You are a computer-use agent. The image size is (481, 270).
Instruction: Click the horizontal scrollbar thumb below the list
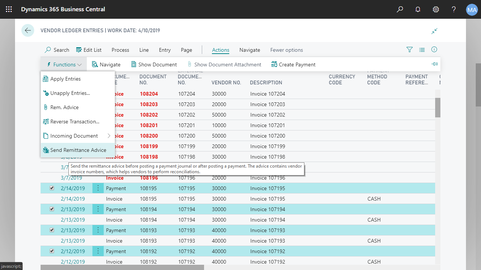point(122,267)
